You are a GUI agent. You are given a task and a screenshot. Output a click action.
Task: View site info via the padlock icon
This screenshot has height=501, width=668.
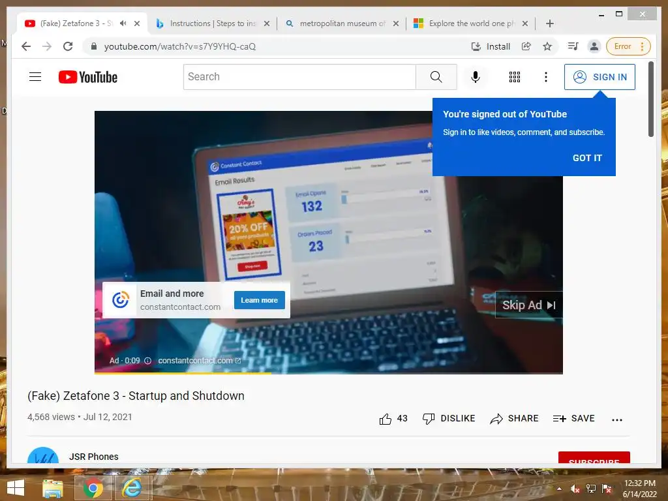(94, 46)
